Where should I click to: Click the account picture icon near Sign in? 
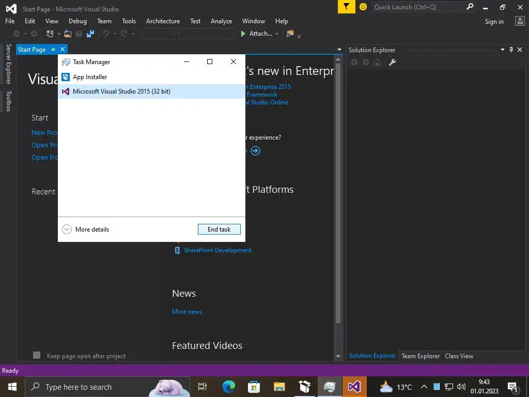(x=520, y=21)
